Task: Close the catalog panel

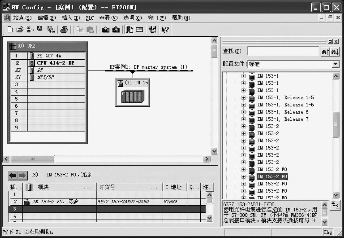Action: pyautogui.click(x=336, y=41)
